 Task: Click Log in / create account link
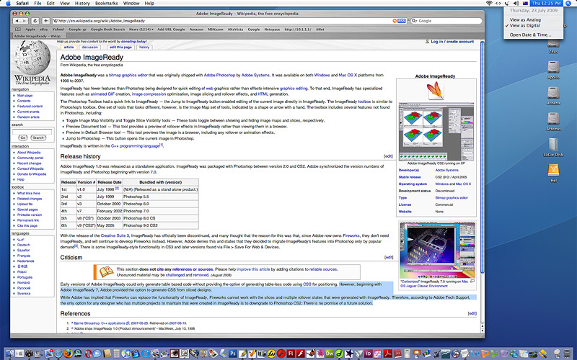pyautogui.click(x=452, y=42)
